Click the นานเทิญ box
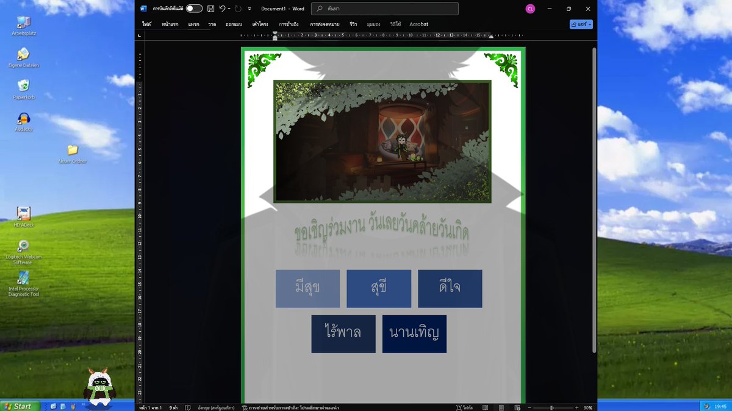 coord(414,334)
